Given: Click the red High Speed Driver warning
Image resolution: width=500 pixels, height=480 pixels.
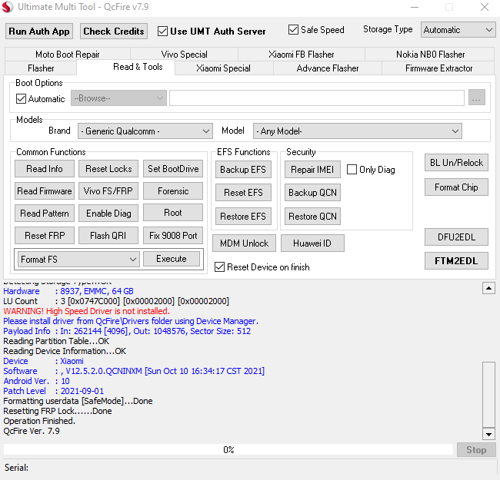Looking at the screenshot, I should (x=86, y=311).
